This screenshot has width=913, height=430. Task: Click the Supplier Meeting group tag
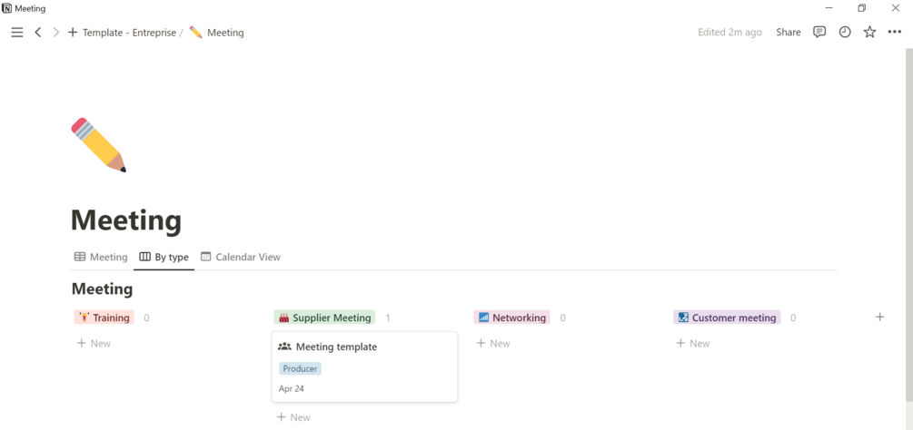[324, 318]
